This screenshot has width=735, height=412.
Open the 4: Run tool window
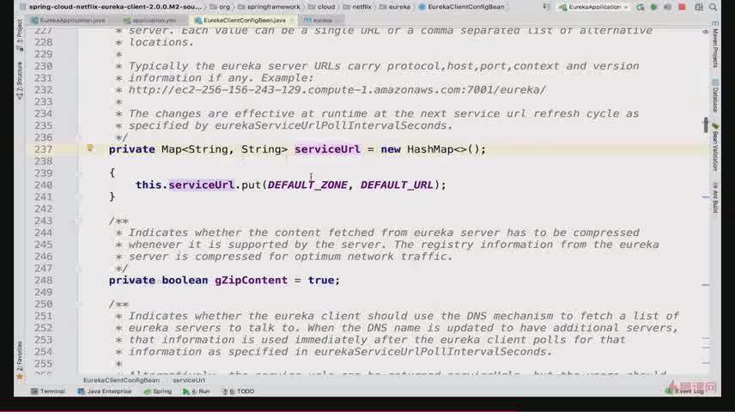pos(197,391)
